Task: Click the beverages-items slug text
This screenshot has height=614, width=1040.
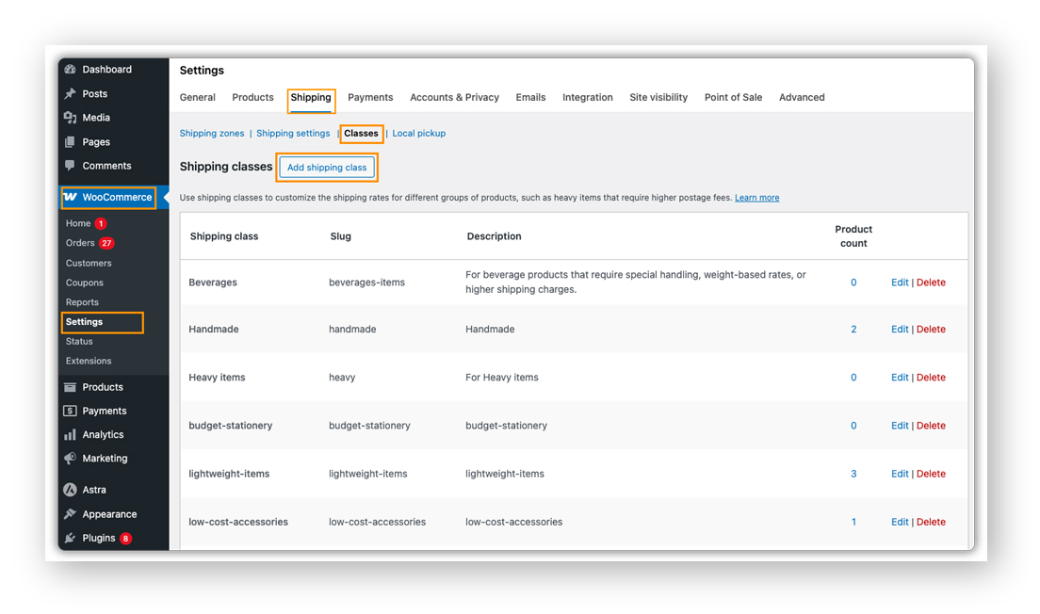Action: 366,283
